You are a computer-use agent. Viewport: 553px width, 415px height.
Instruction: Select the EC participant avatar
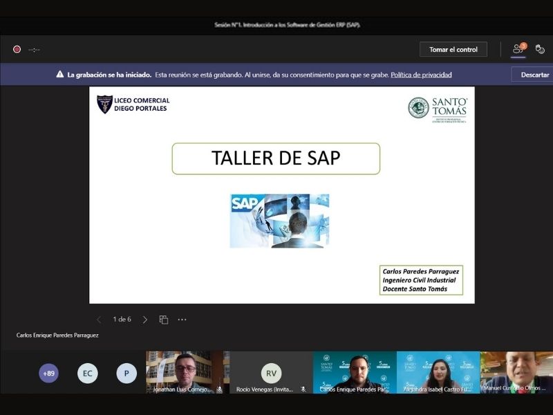(x=88, y=373)
